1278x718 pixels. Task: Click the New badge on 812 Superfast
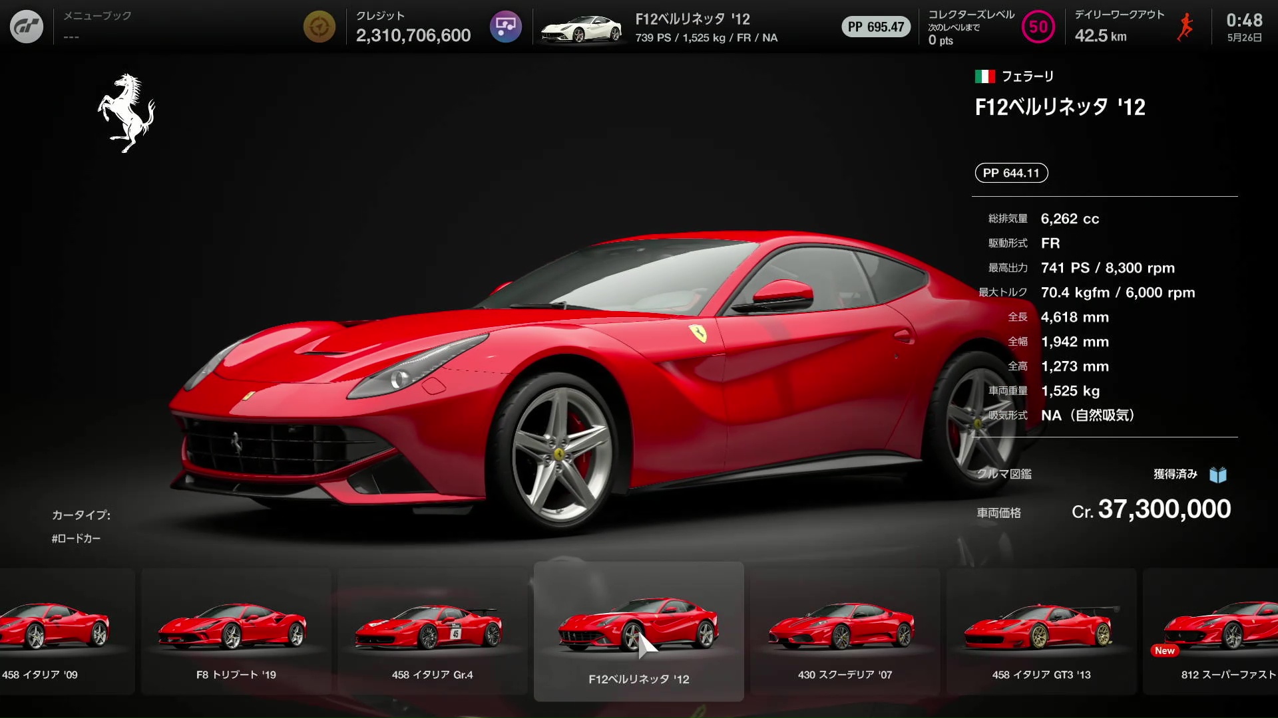(1165, 651)
